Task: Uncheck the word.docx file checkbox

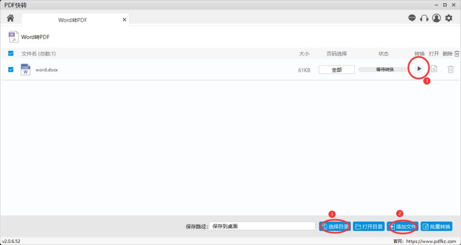Action: tap(11, 70)
